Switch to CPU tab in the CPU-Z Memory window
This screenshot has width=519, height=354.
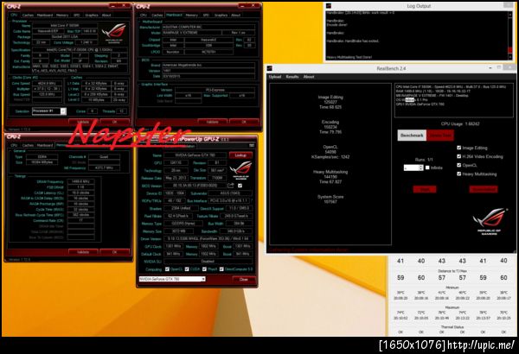[x=14, y=145]
